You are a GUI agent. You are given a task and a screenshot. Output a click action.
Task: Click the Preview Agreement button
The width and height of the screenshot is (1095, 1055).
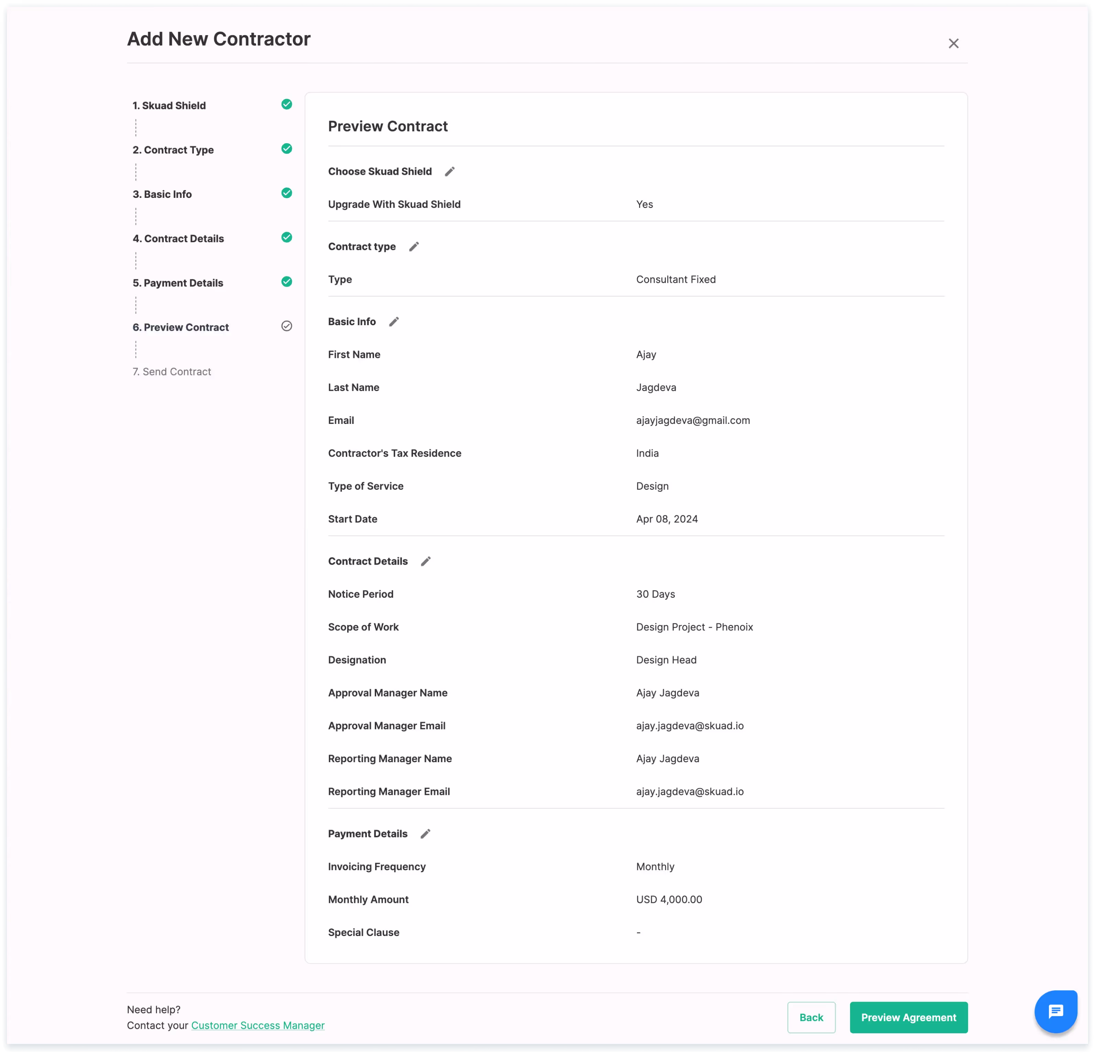pyautogui.click(x=908, y=1017)
